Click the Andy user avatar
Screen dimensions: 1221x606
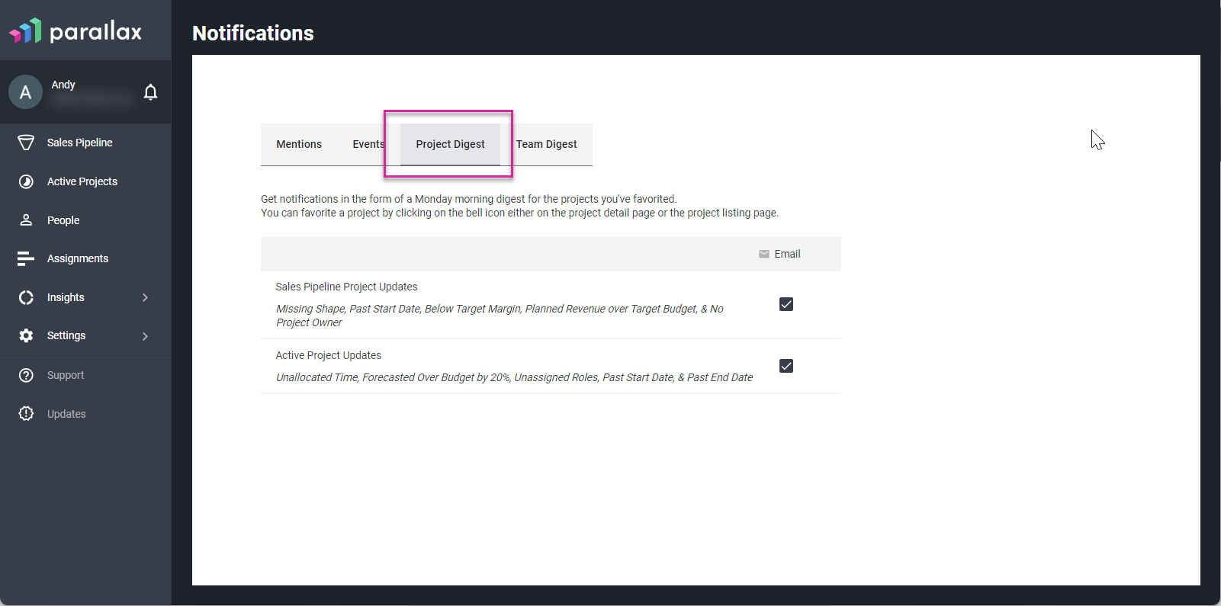click(x=25, y=92)
